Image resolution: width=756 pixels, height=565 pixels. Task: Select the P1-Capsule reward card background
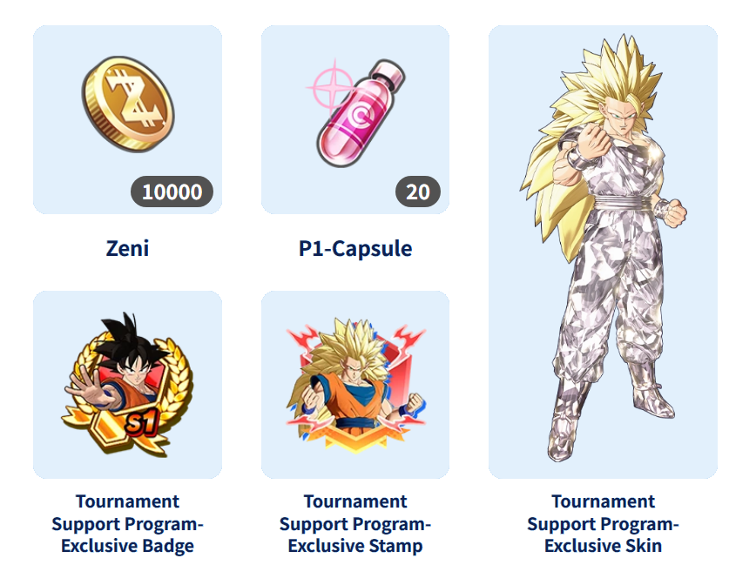coord(355,119)
